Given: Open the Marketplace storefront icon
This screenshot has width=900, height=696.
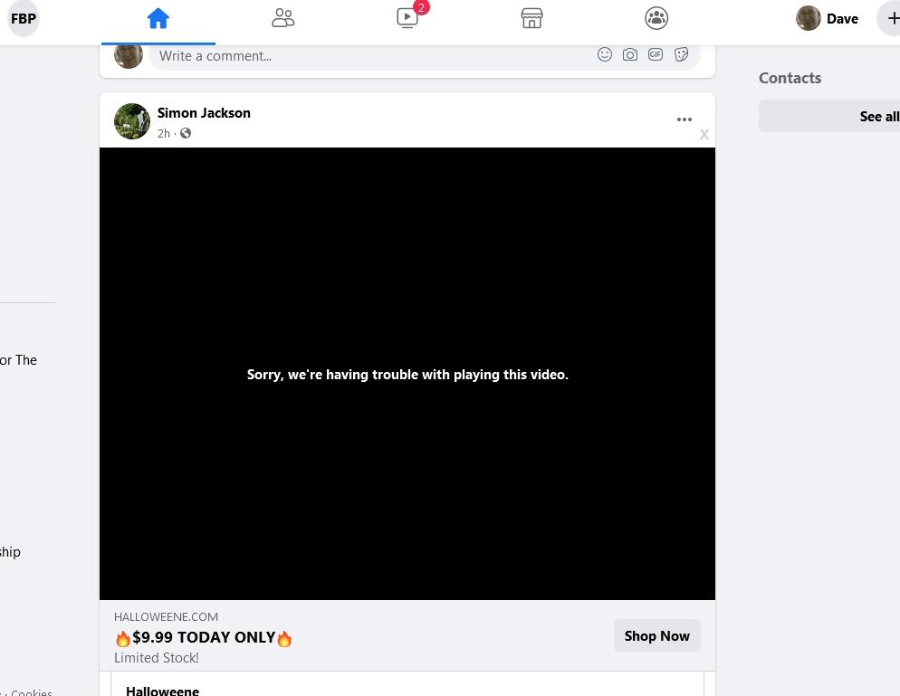Looking at the screenshot, I should pyautogui.click(x=531, y=19).
